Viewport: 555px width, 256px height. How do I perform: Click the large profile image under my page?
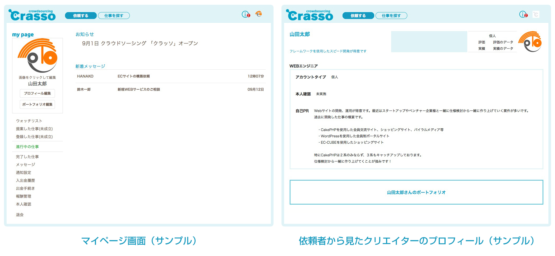(x=38, y=56)
